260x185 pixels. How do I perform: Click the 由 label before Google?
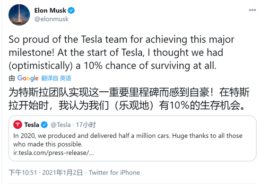coord(12,78)
